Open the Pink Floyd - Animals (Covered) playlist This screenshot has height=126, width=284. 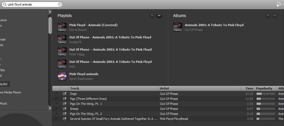(93, 25)
